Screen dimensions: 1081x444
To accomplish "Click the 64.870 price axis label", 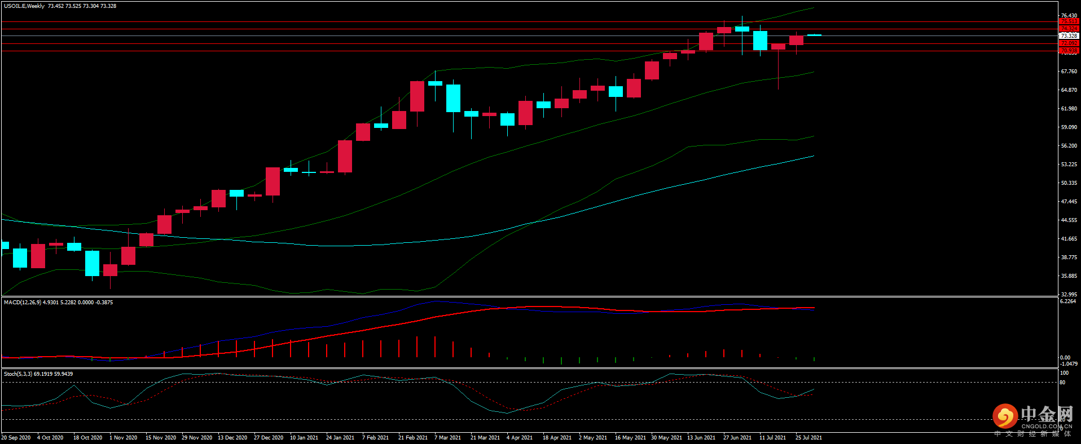I will pyautogui.click(x=1069, y=90).
